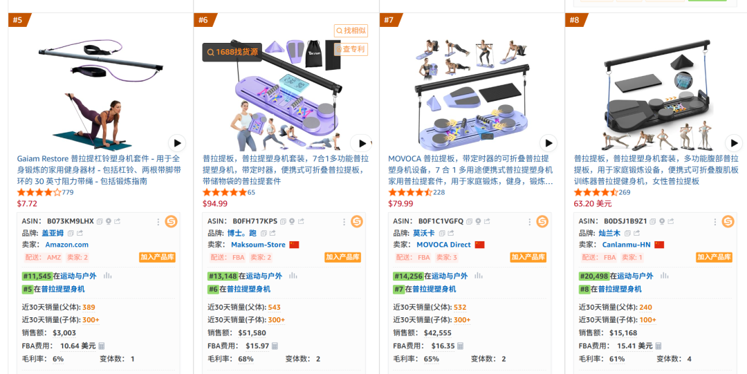Screen dimensions: 747x374
Task: Click the 1688找货源 source search badge
Action: coord(232,52)
